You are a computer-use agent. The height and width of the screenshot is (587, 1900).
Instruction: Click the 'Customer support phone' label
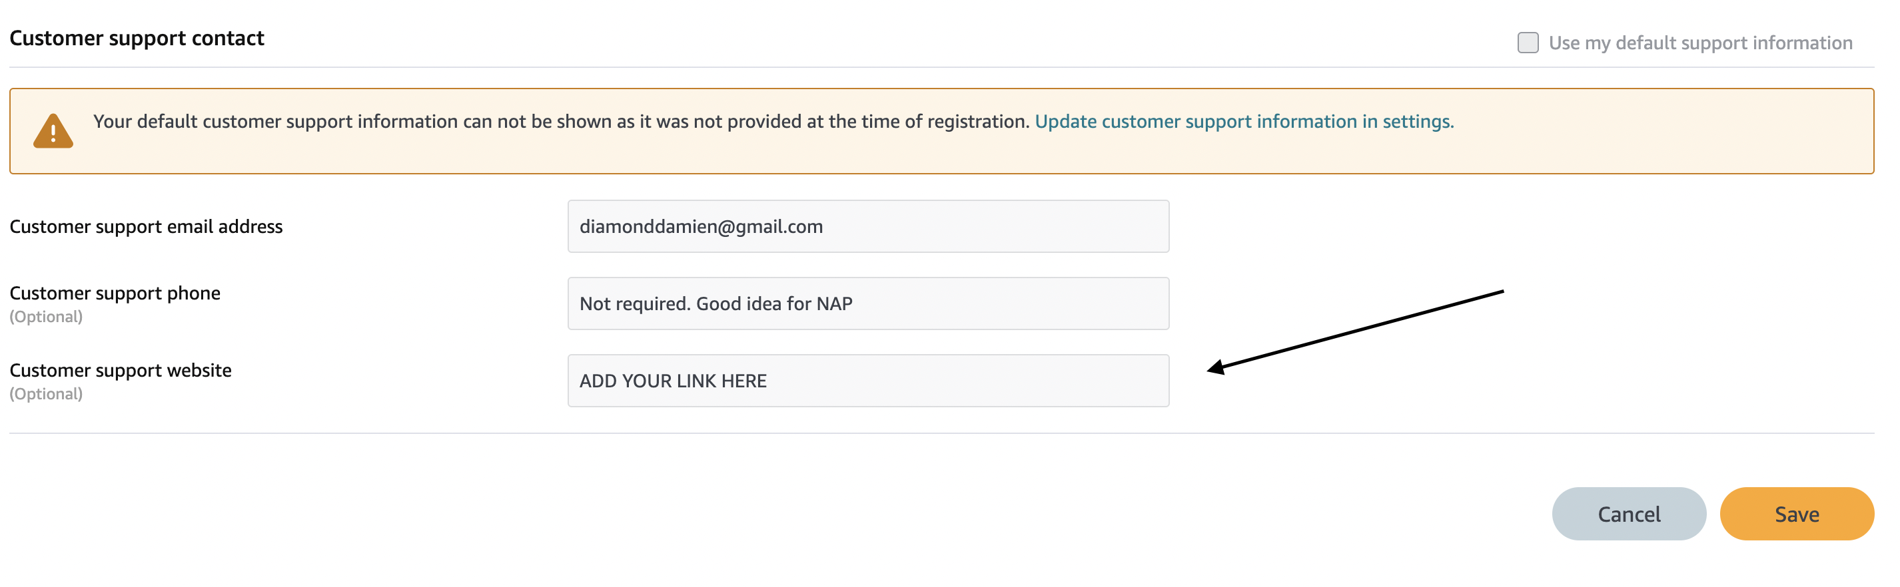pyautogui.click(x=115, y=293)
